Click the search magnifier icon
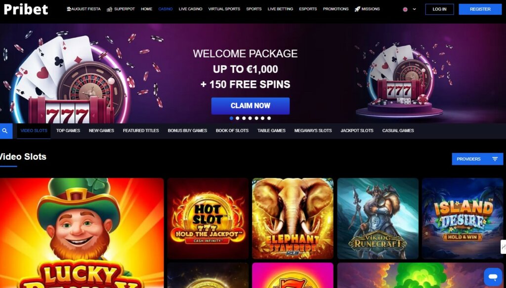 click(5, 131)
